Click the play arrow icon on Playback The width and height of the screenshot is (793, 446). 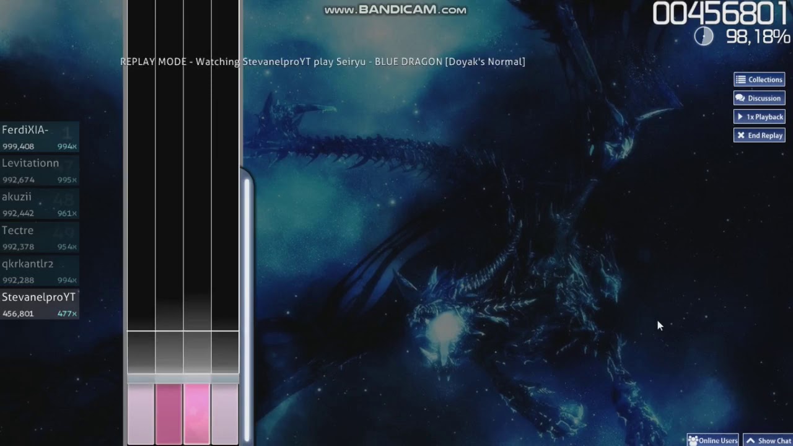[740, 116]
